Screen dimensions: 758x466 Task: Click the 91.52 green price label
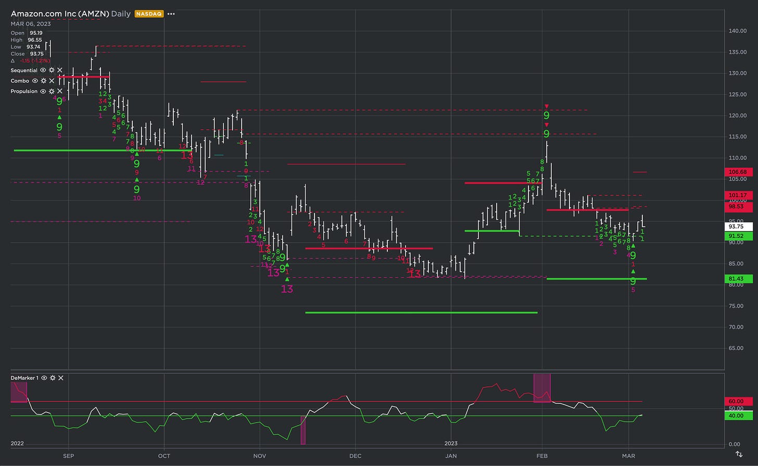[x=738, y=236]
